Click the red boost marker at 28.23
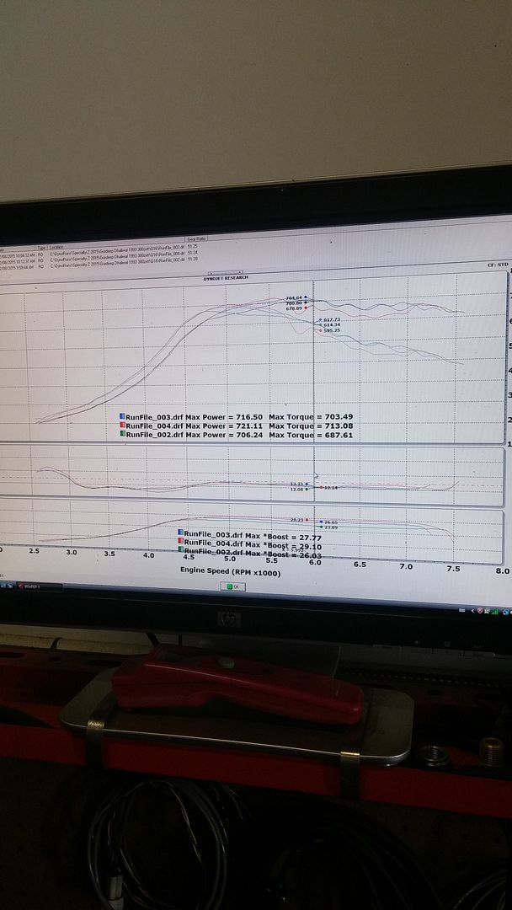The image size is (512, 910). click(x=306, y=520)
